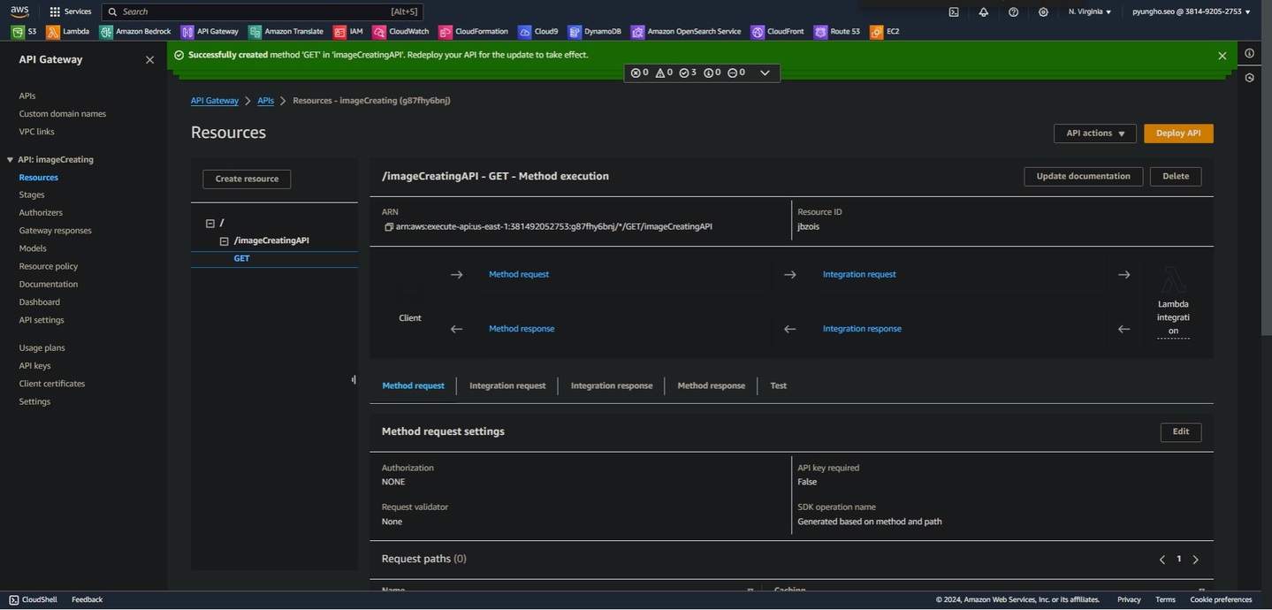Switch to the Method response tab
1272x610 pixels.
click(x=712, y=385)
